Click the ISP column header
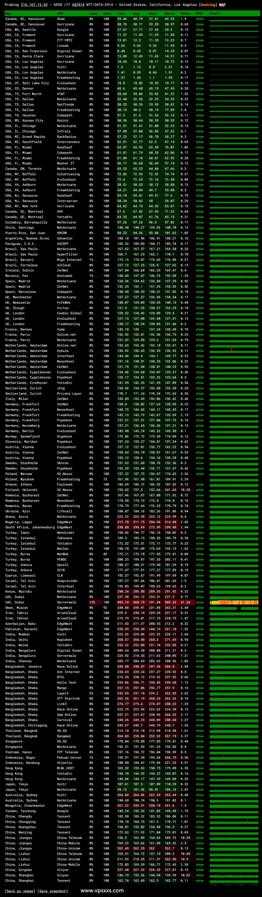The image size is (262, 897). point(60,13)
